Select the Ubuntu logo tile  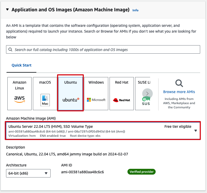tap(71, 93)
